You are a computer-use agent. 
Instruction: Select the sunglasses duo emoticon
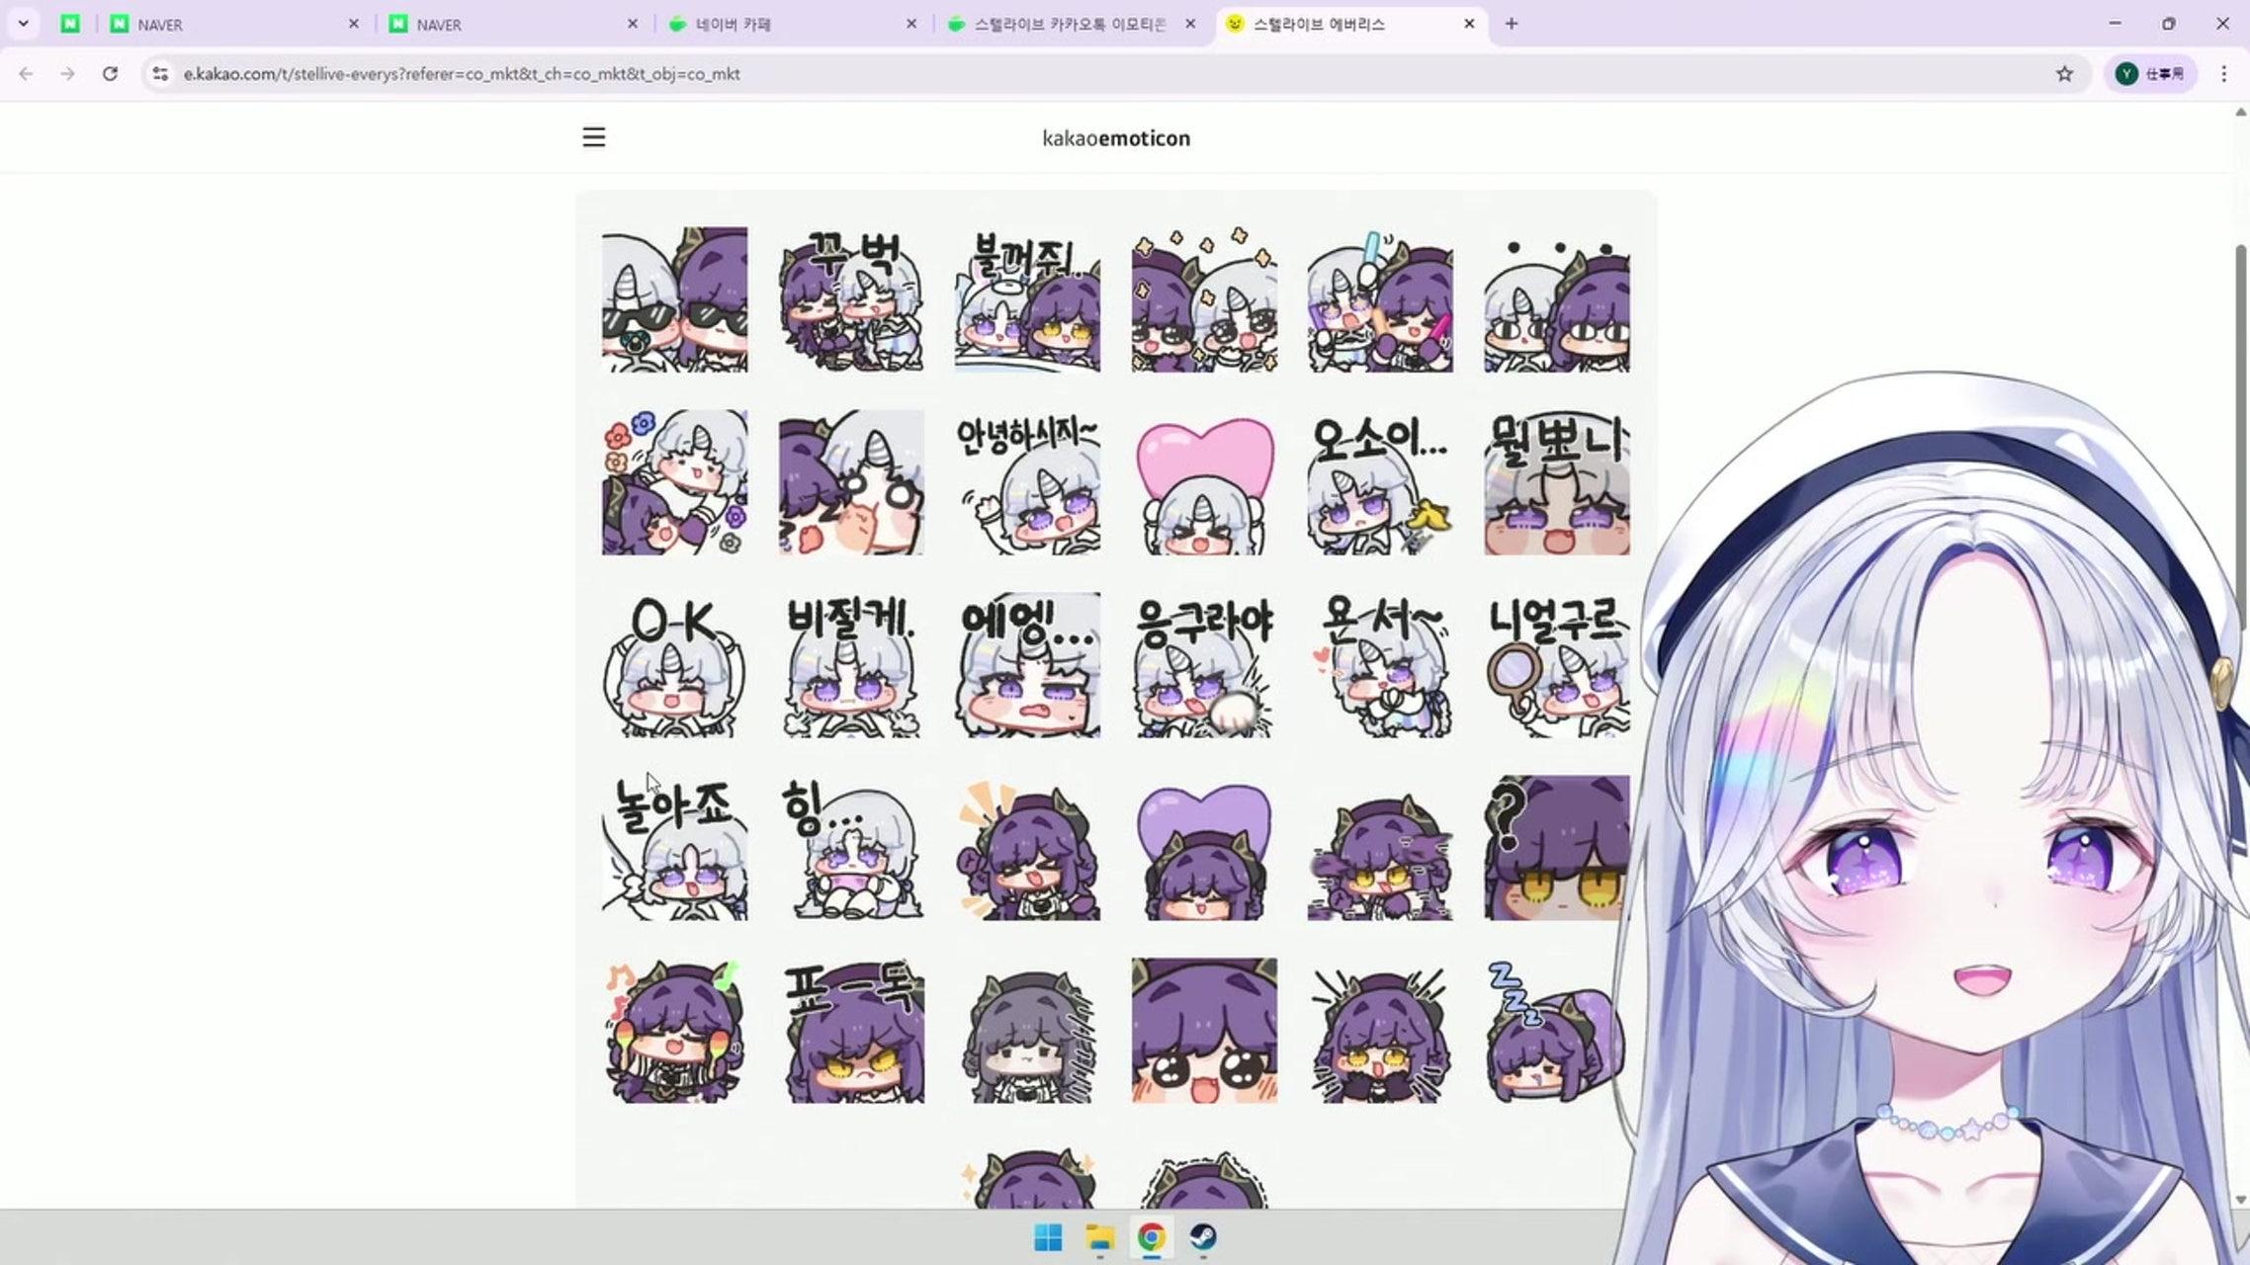675,299
